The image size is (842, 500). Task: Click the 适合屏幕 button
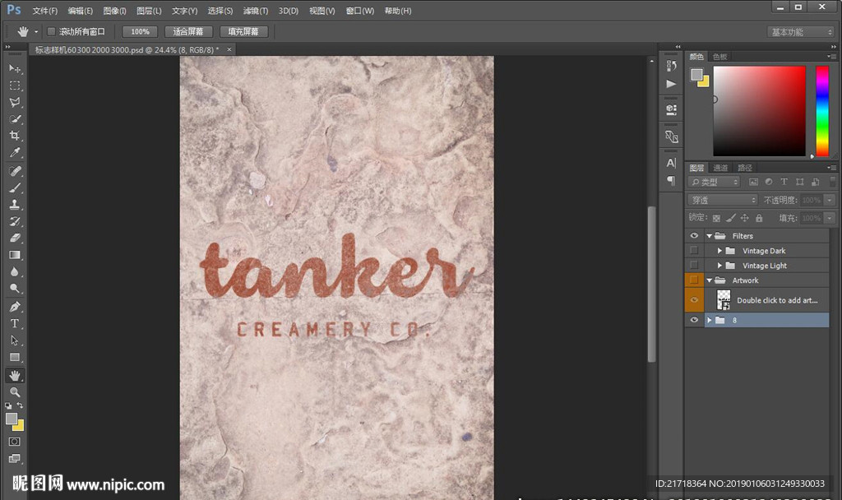pos(188,31)
